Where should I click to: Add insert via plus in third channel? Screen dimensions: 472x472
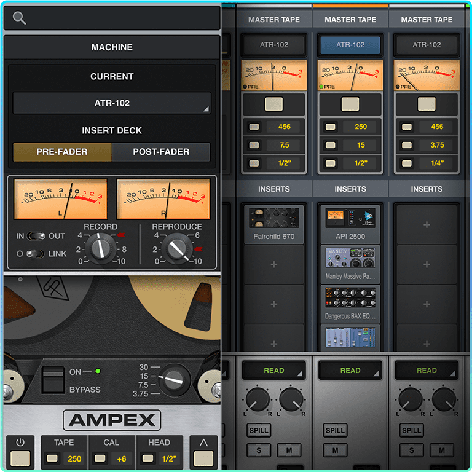coord(427,224)
